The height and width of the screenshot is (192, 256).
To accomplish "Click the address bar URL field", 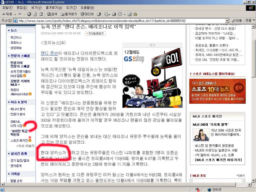I will (122, 21).
